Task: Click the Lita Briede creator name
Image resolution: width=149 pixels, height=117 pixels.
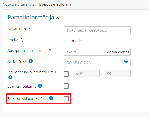Action: (x=73, y=41)
